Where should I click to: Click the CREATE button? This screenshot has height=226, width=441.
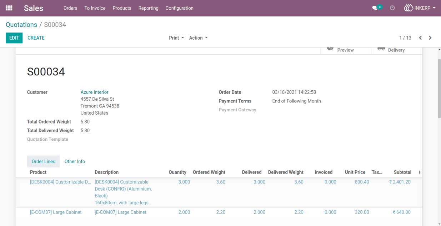click(x=36, y=38)
